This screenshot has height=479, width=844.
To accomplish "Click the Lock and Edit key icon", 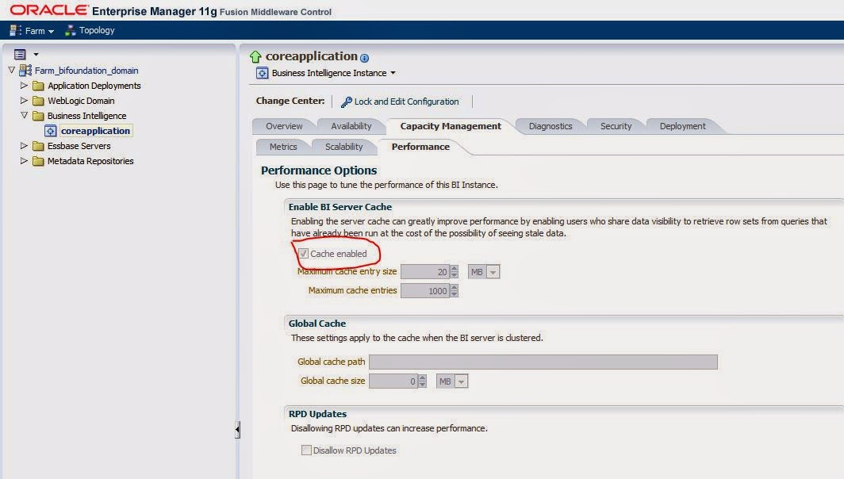I will coord(346,102).
